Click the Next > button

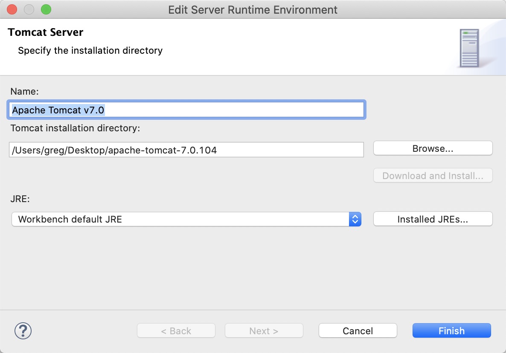tap(264, 331)
